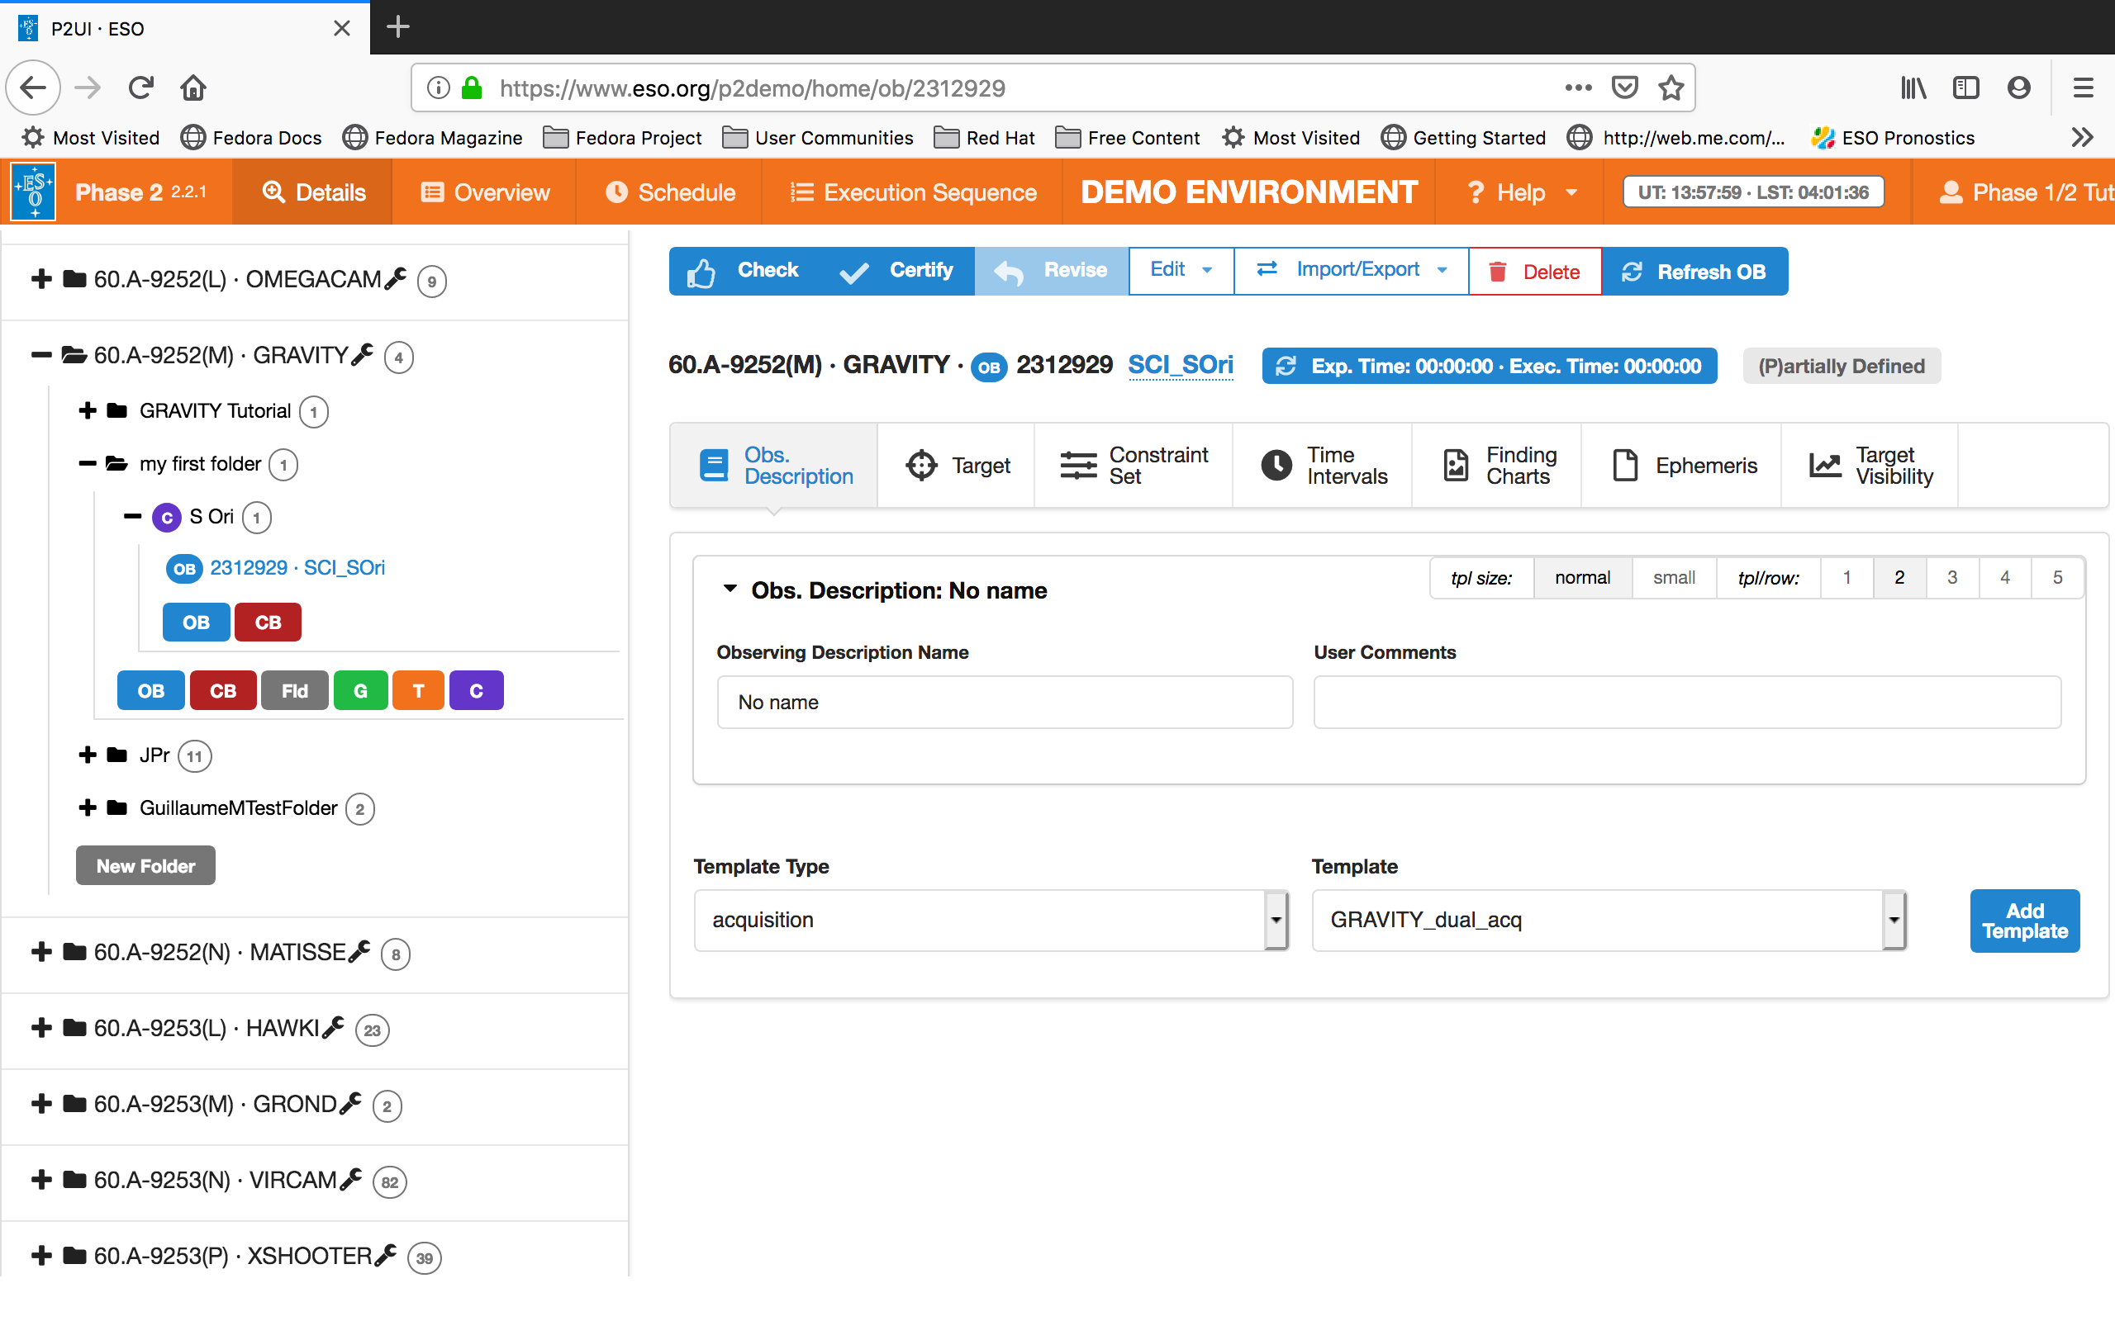Screen dimensions: 2115x1321
Task: Collapse my first folder
Action: (88, 463)
